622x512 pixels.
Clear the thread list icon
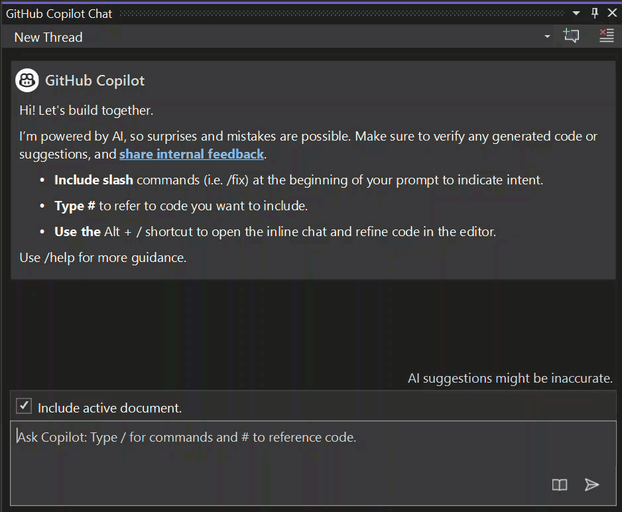(x=607, y=36)
